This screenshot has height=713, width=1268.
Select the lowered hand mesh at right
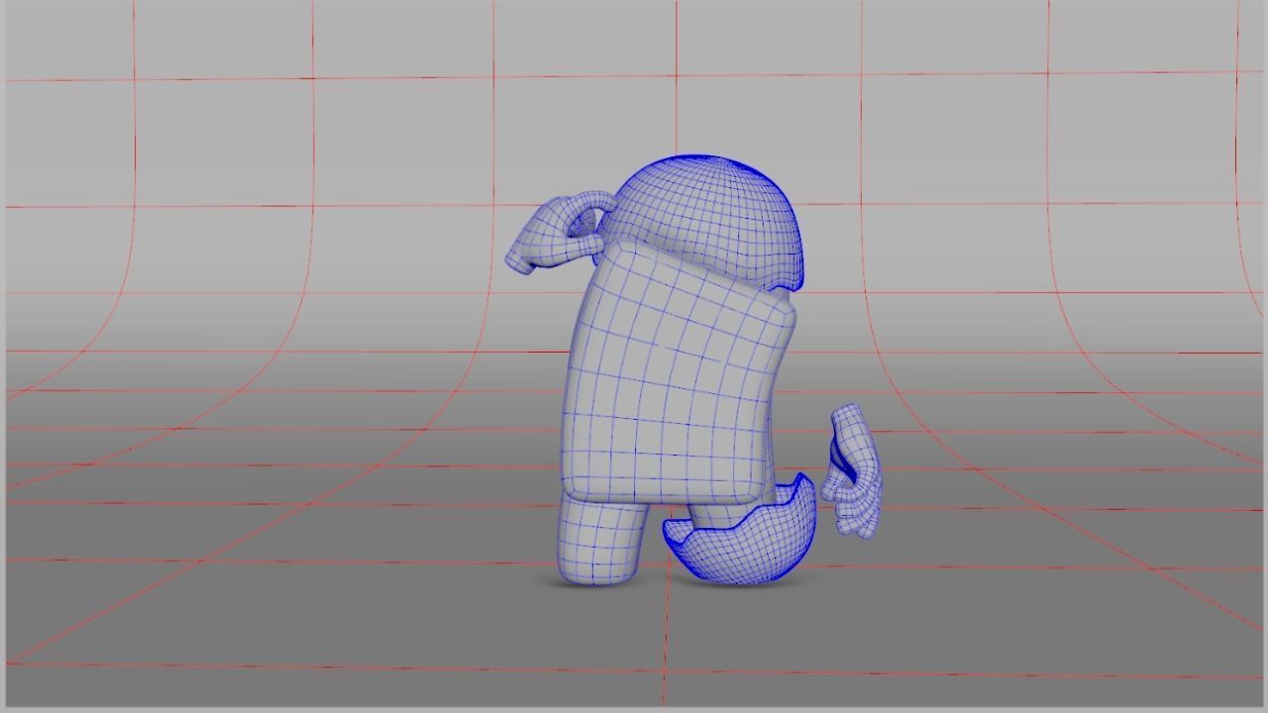(852, 471)
